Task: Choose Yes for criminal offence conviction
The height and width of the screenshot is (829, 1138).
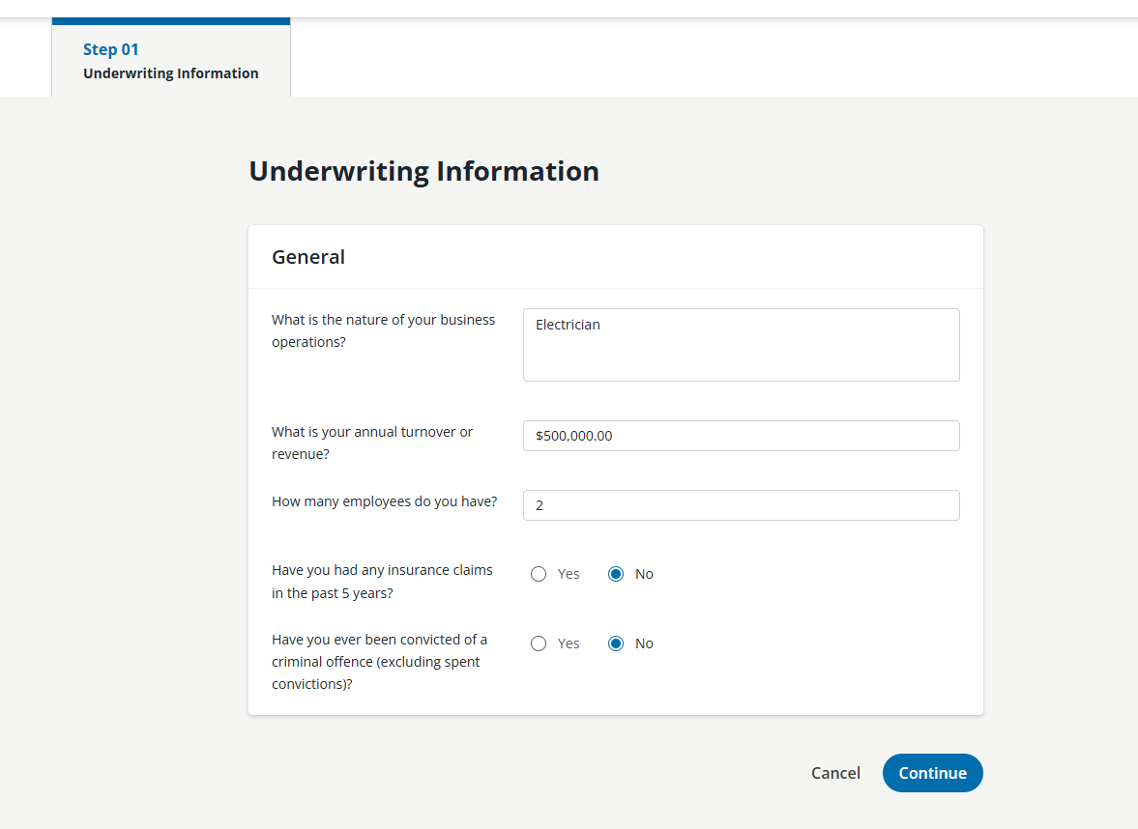Action: [x=539, y=643]
